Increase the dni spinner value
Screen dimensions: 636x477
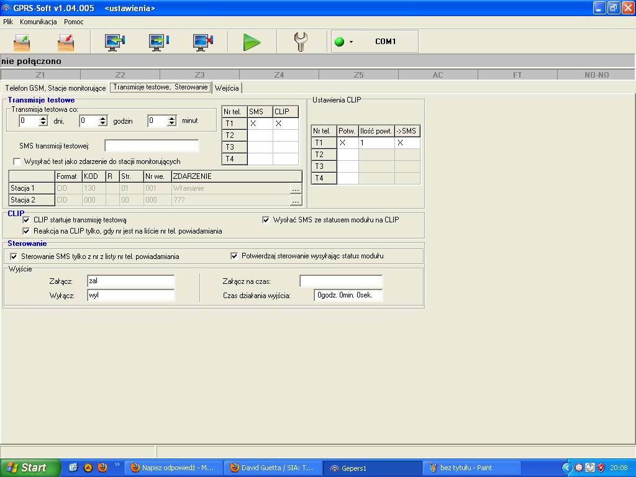coord(43,118)
